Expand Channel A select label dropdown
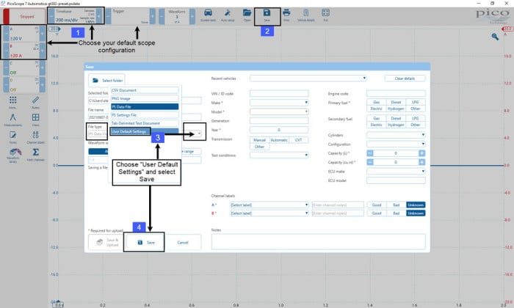Image resolution: width=514 pixels, height=308 pixels. (x=306, y=205)
